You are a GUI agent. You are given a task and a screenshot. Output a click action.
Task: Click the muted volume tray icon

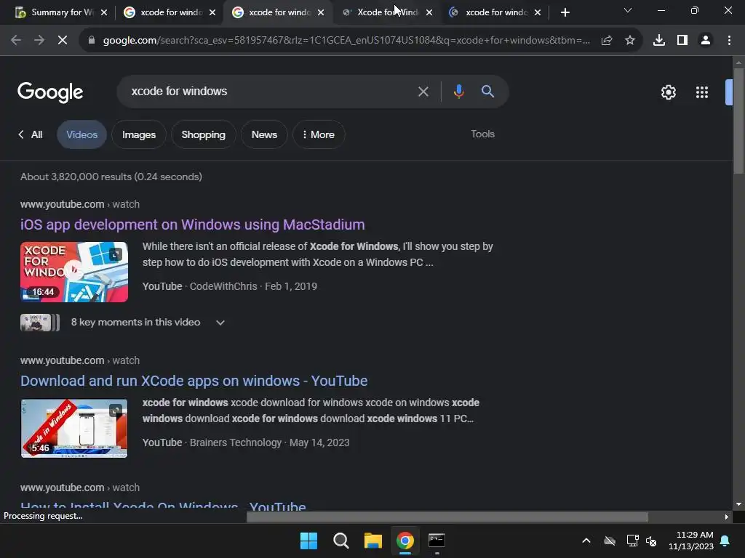click(x=651, y=541)
